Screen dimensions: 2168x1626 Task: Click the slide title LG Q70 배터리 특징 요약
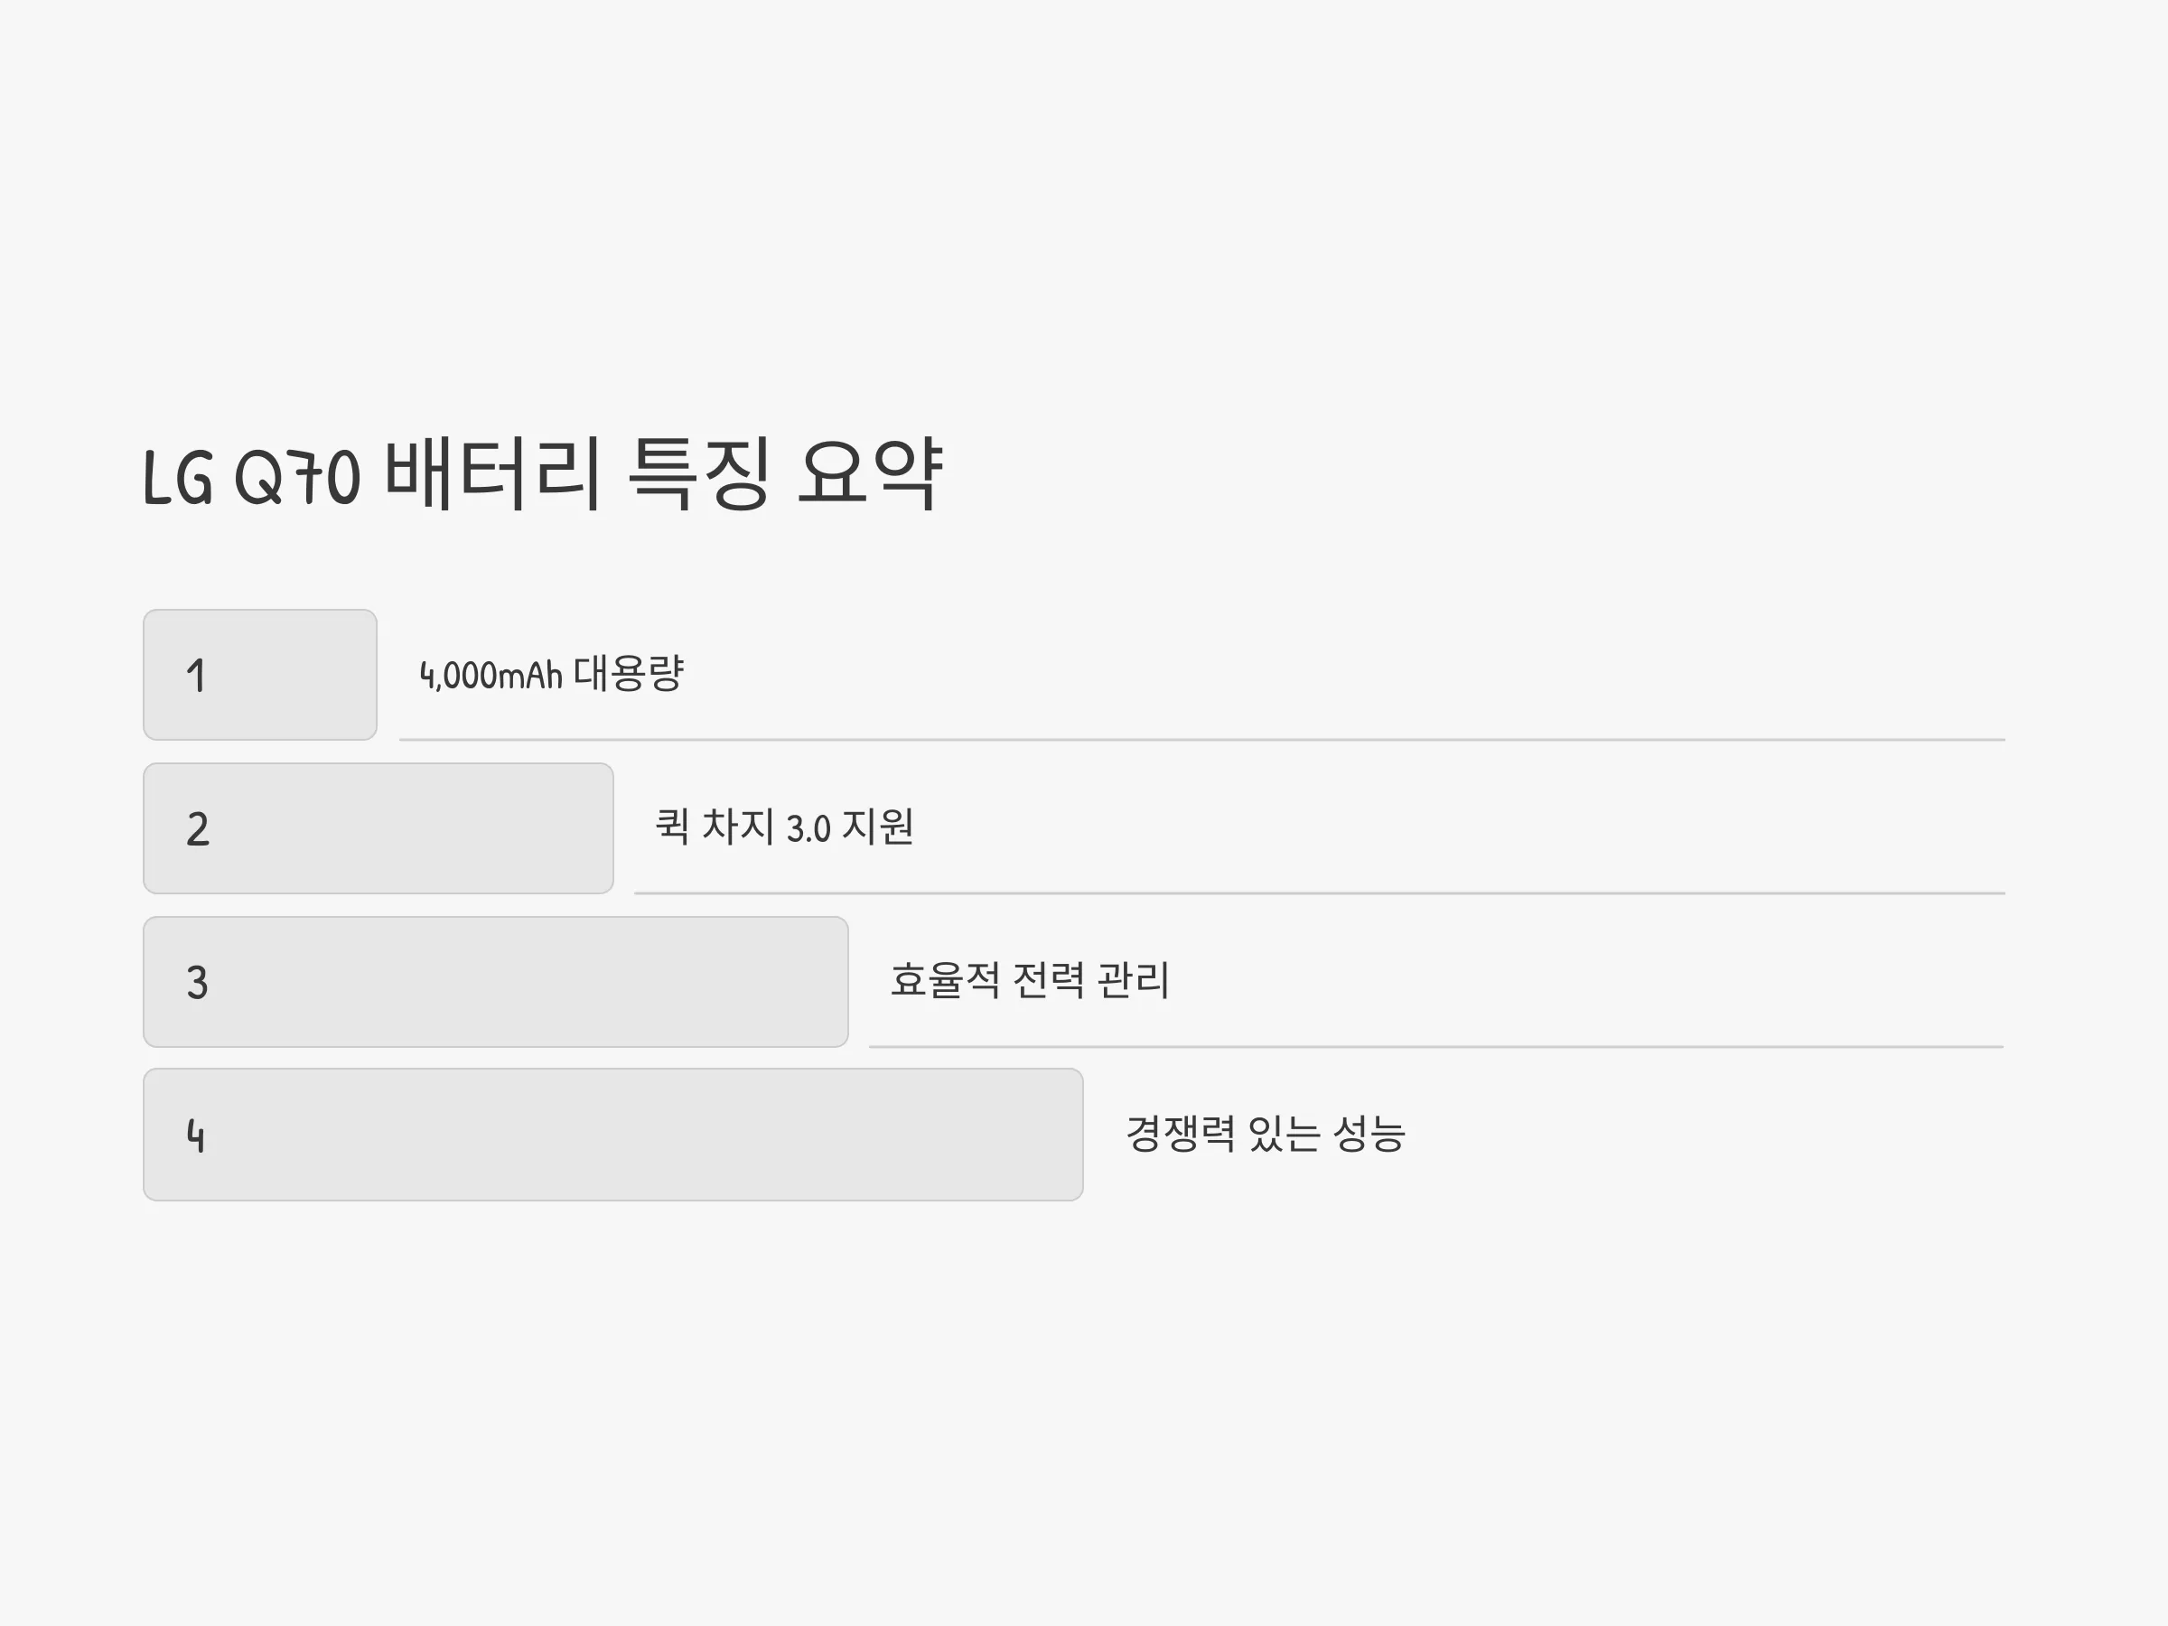[x=543, y=475]
